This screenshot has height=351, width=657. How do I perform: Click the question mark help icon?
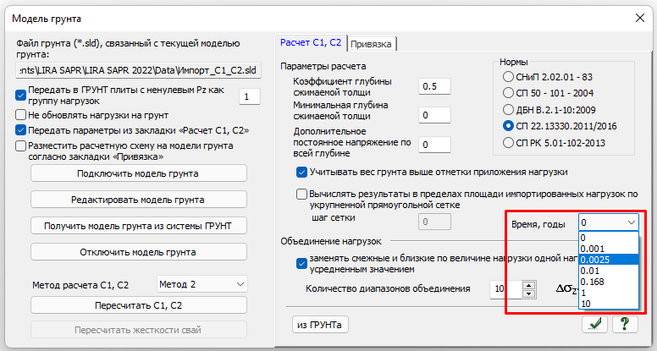[x=625, y=324]
